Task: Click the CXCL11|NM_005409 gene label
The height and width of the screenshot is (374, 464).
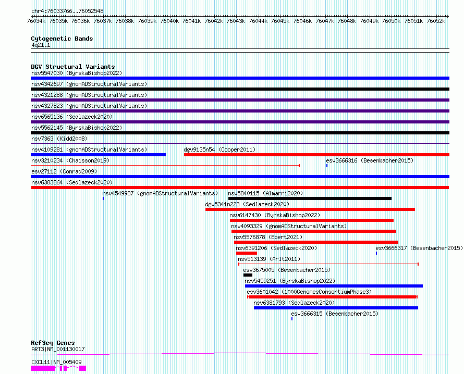Action: 56,362
